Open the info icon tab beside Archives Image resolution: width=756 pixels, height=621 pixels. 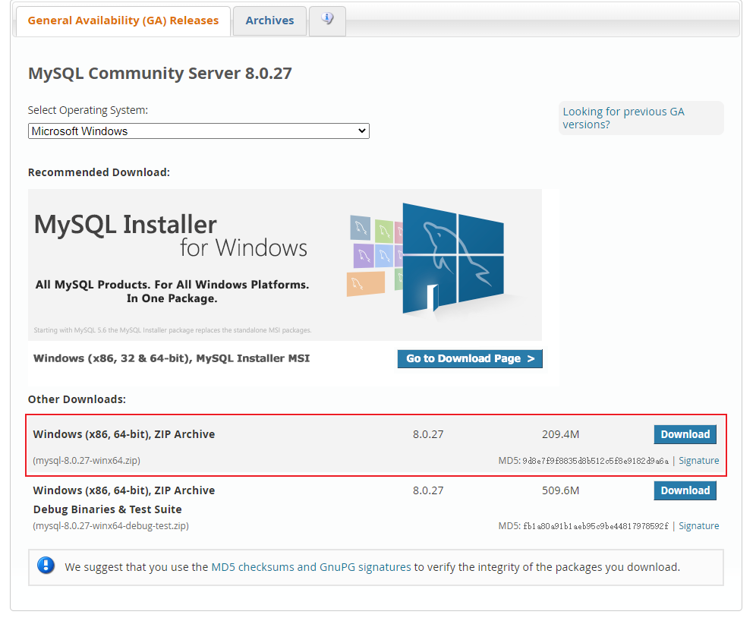(x=327, y=20)
